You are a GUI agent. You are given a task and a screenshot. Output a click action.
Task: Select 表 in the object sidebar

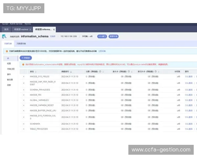[11, 58]
